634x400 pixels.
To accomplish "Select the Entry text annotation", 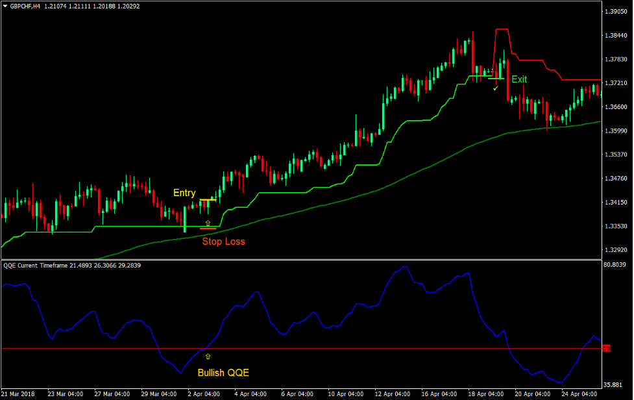I will point(184,193).
